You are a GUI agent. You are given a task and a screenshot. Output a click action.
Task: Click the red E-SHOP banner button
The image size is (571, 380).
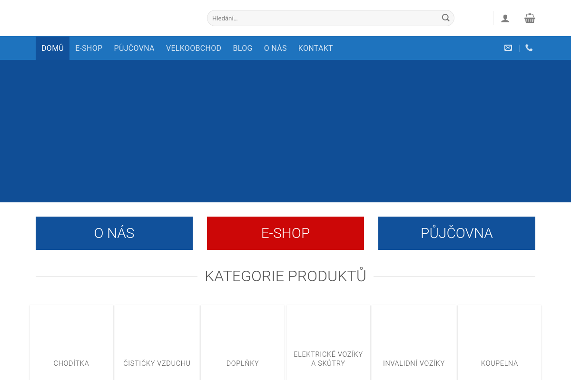click(x=285, y=233)
